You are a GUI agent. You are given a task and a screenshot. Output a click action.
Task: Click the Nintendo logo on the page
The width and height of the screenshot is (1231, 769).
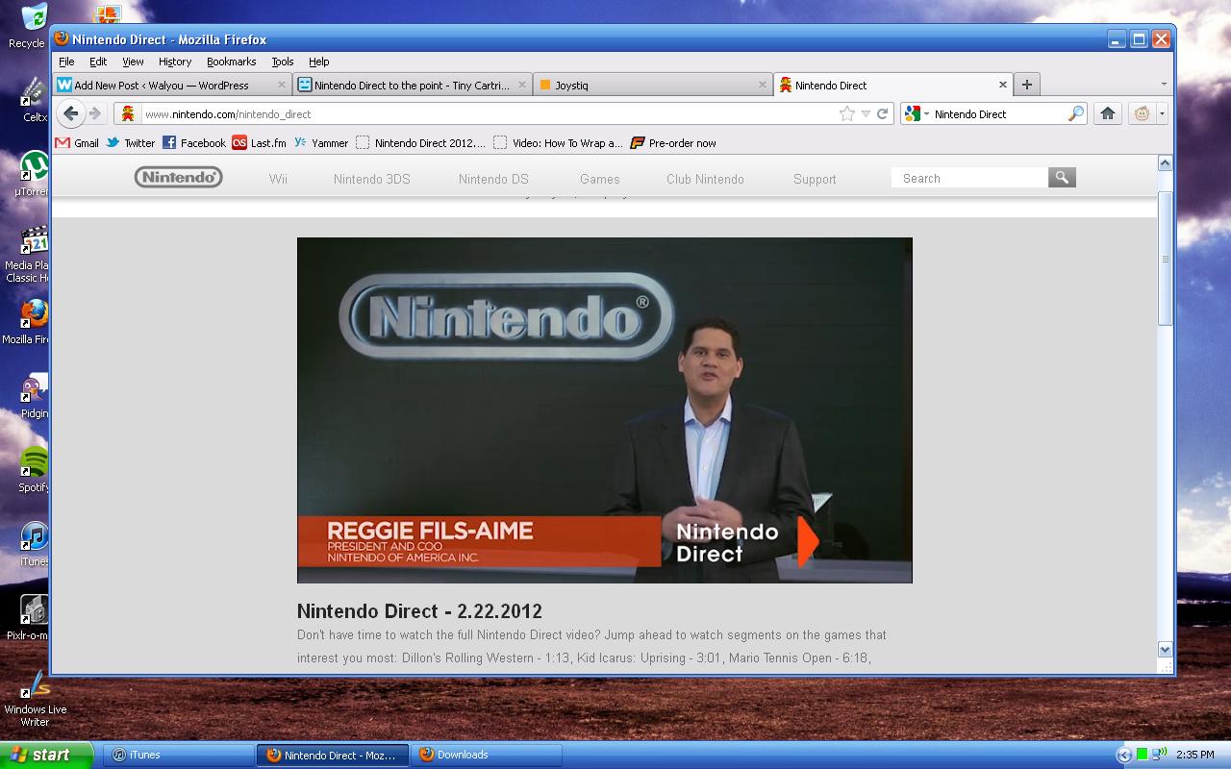(x=178, y=177)
